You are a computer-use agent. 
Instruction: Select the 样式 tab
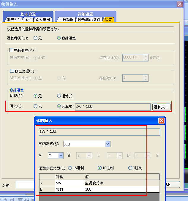(x=28, y=20)
